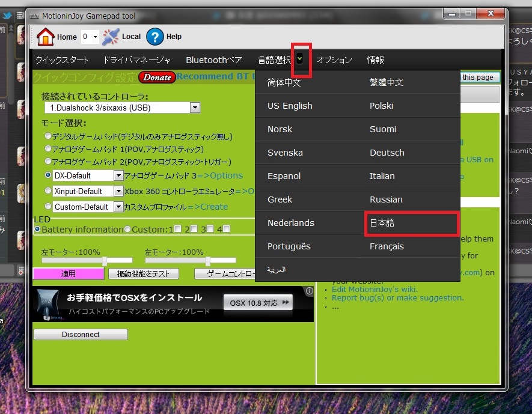Open the オプション tab
Image resolution: width=532 pixels, height=414 pixels.
pos(334,60)
